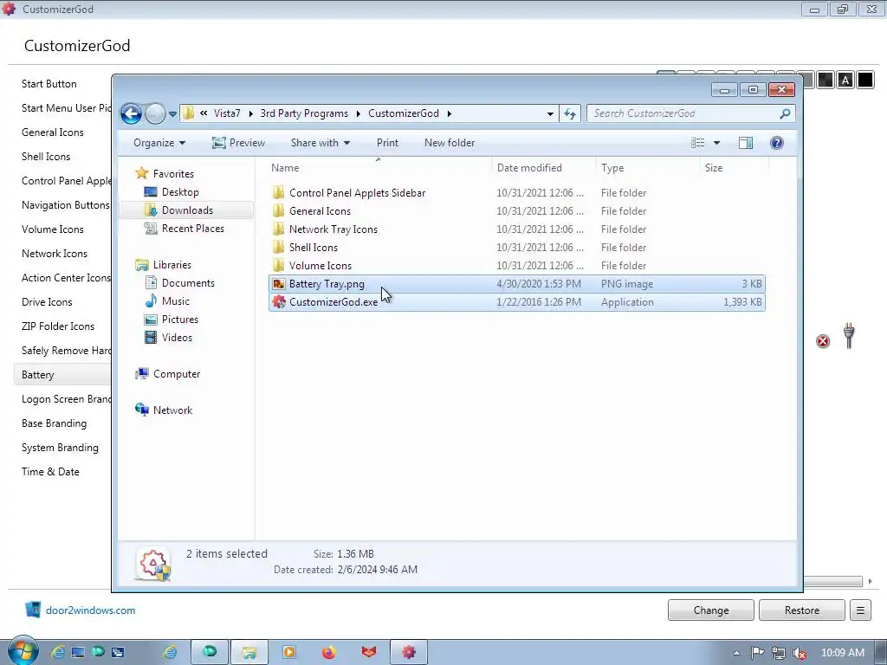The height and width of the screenshot is (665, 887).
Task: Open the door2windows.com link
Action: tap(90, 610)
